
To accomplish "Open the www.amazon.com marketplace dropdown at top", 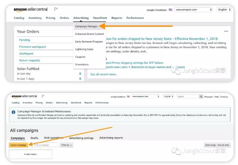I will (193, 10).
